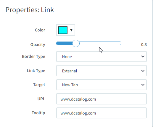Click the filled blue portion of Opacity slider
The width and height of the screenshot is (153, 127).
(64, 43)
